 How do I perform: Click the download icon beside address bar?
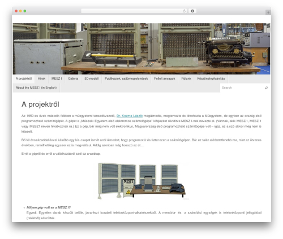192,11
